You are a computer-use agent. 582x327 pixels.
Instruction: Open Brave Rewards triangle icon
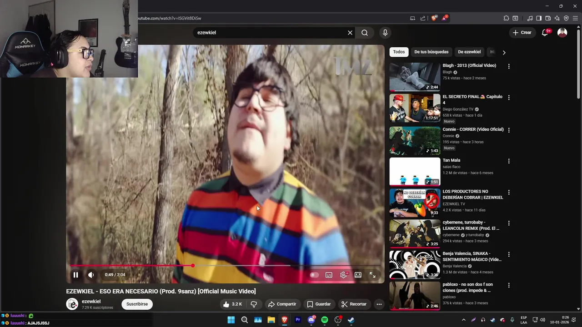[x=444, y=18]
